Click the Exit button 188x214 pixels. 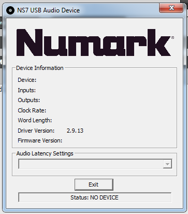pos(94,184)
